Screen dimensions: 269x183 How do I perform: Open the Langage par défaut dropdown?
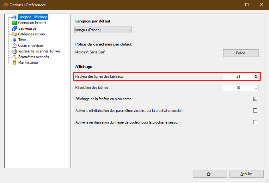click(x=103, y=30)
